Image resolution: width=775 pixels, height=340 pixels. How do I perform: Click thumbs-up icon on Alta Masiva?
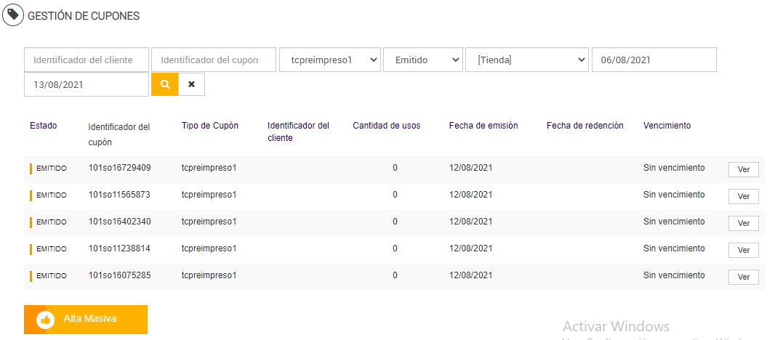pos(45,319)
